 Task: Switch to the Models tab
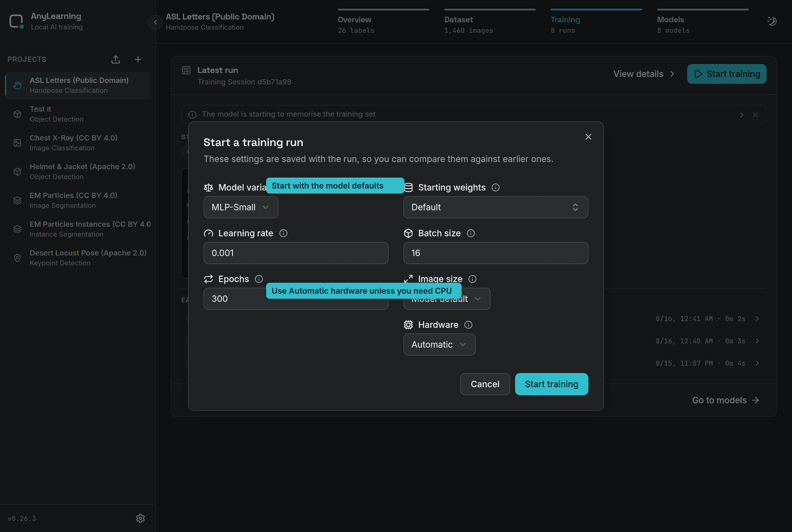[x=702, y=22]
